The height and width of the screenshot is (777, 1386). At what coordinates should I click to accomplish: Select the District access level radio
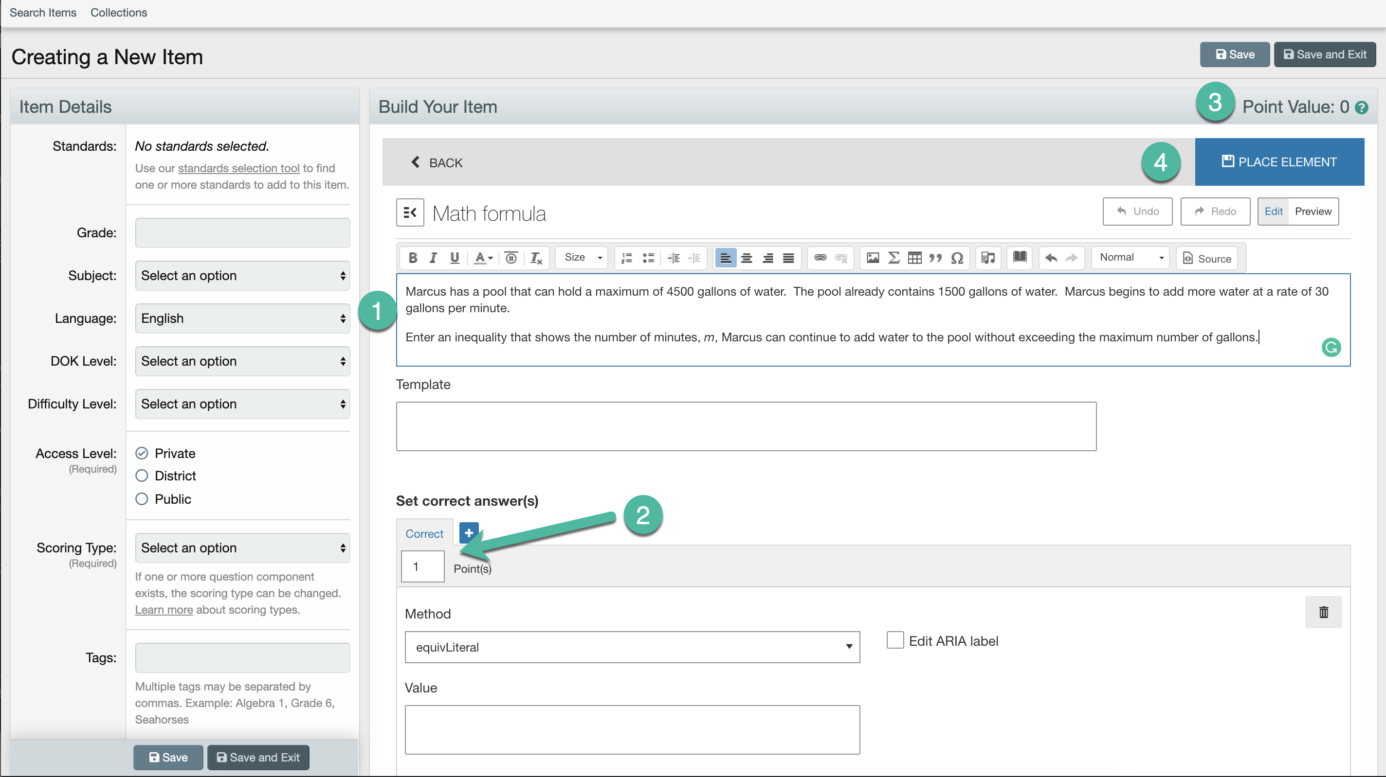142,476
